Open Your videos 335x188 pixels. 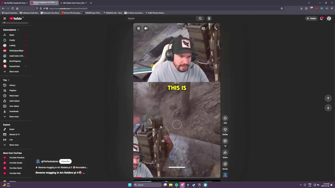(x=15, y=106)
